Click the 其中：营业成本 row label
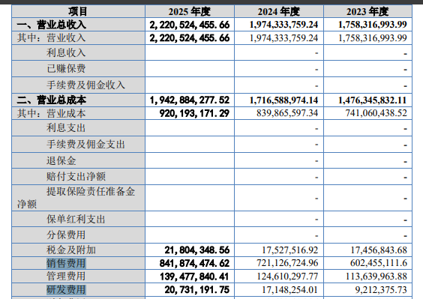423x299 pixels. (x=52, y=113)
